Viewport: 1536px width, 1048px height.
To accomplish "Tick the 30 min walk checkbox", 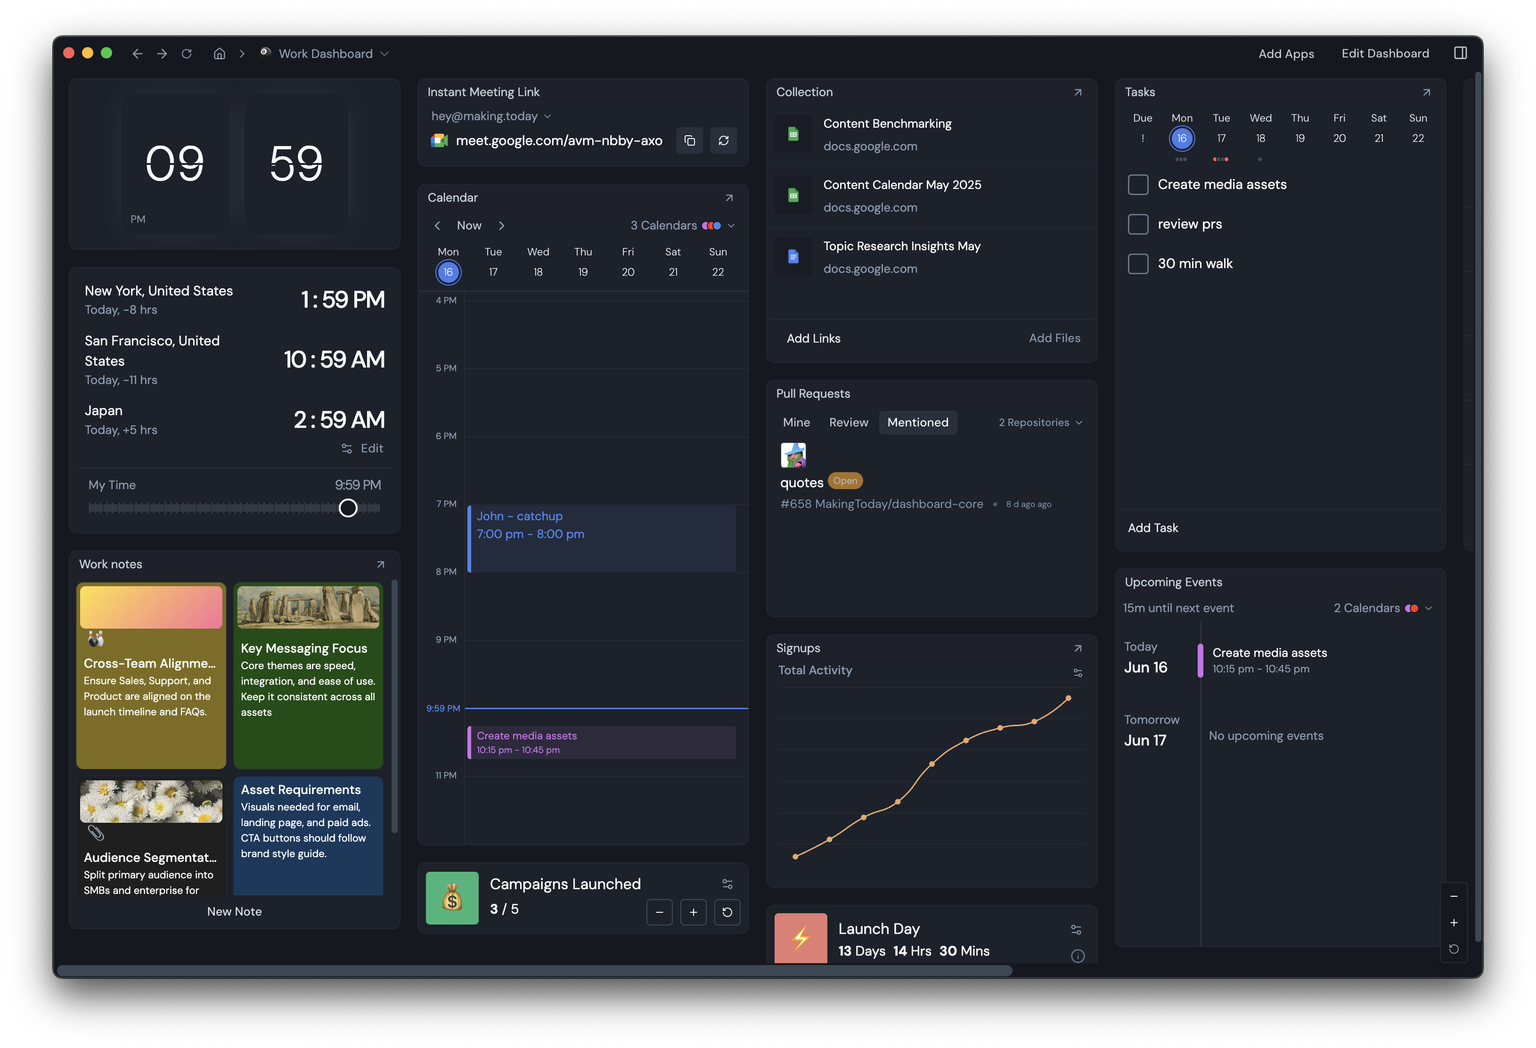I will [1137, 264].
